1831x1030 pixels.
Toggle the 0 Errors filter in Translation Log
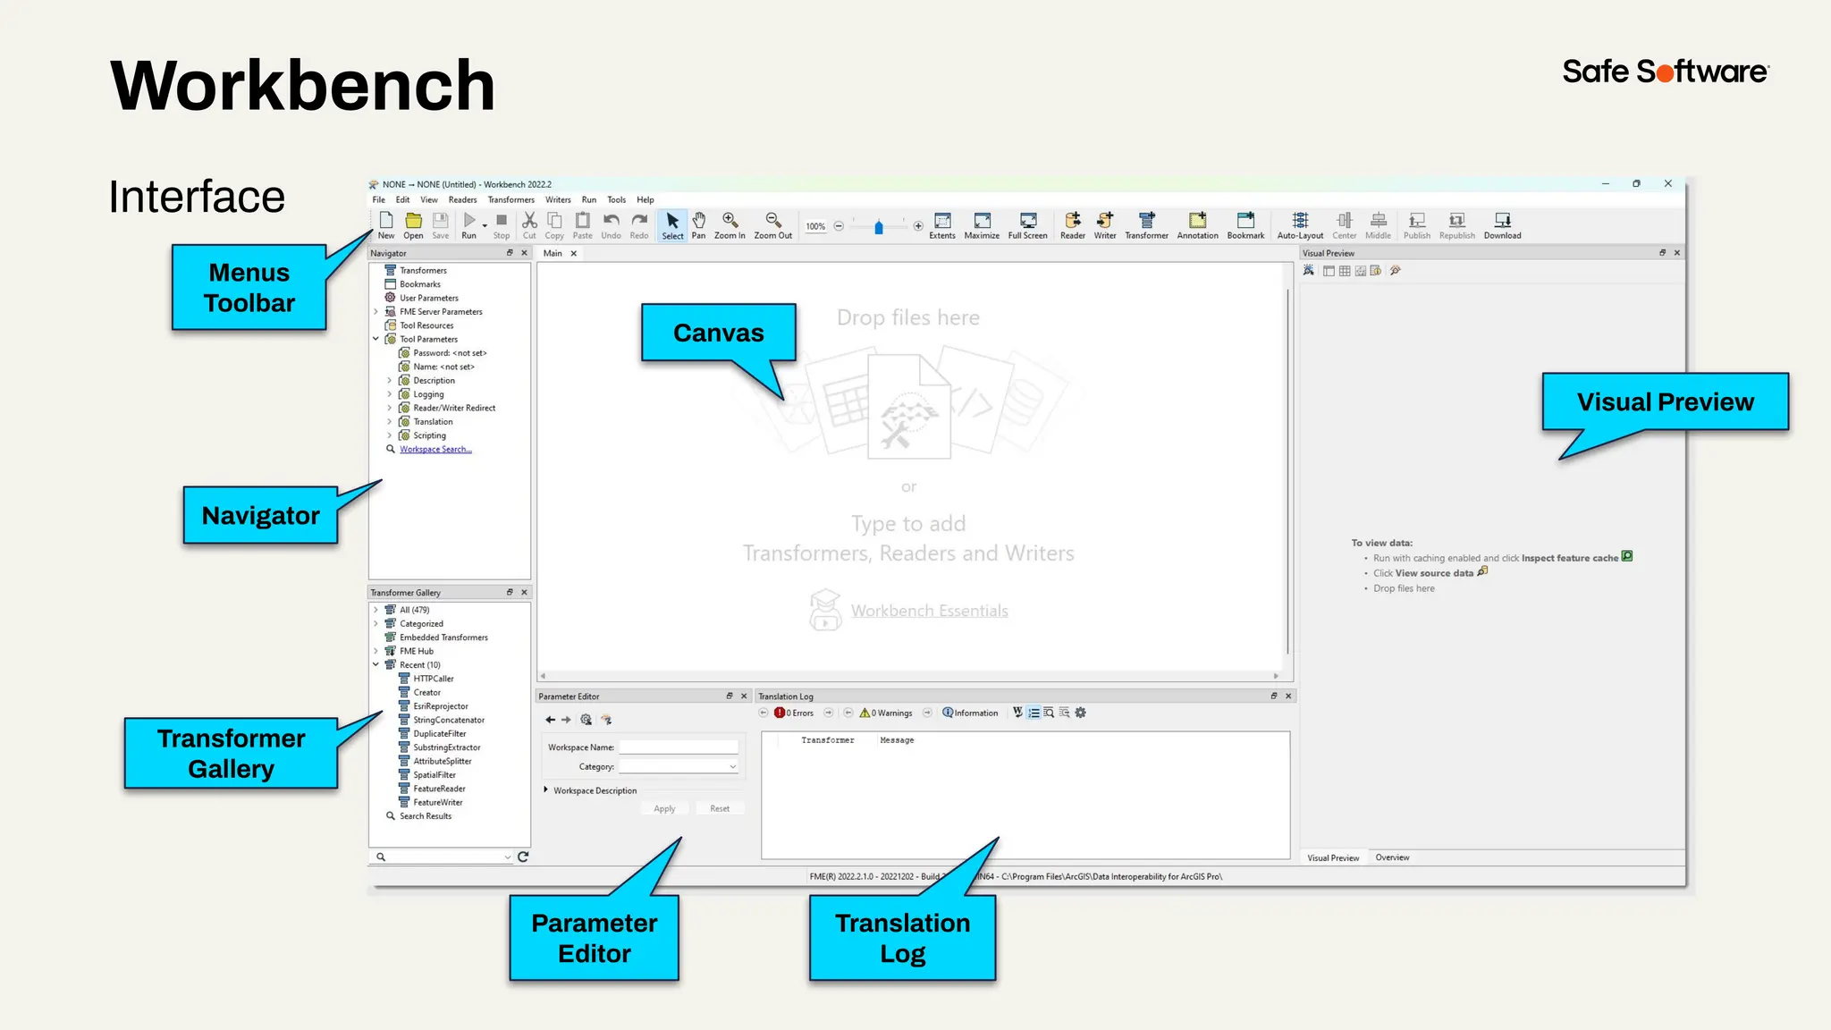tap(794, 713)
